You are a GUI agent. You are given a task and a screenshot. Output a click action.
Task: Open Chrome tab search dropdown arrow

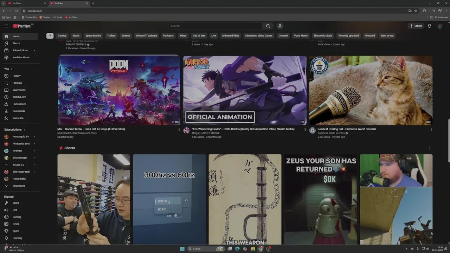pos(3,3)
